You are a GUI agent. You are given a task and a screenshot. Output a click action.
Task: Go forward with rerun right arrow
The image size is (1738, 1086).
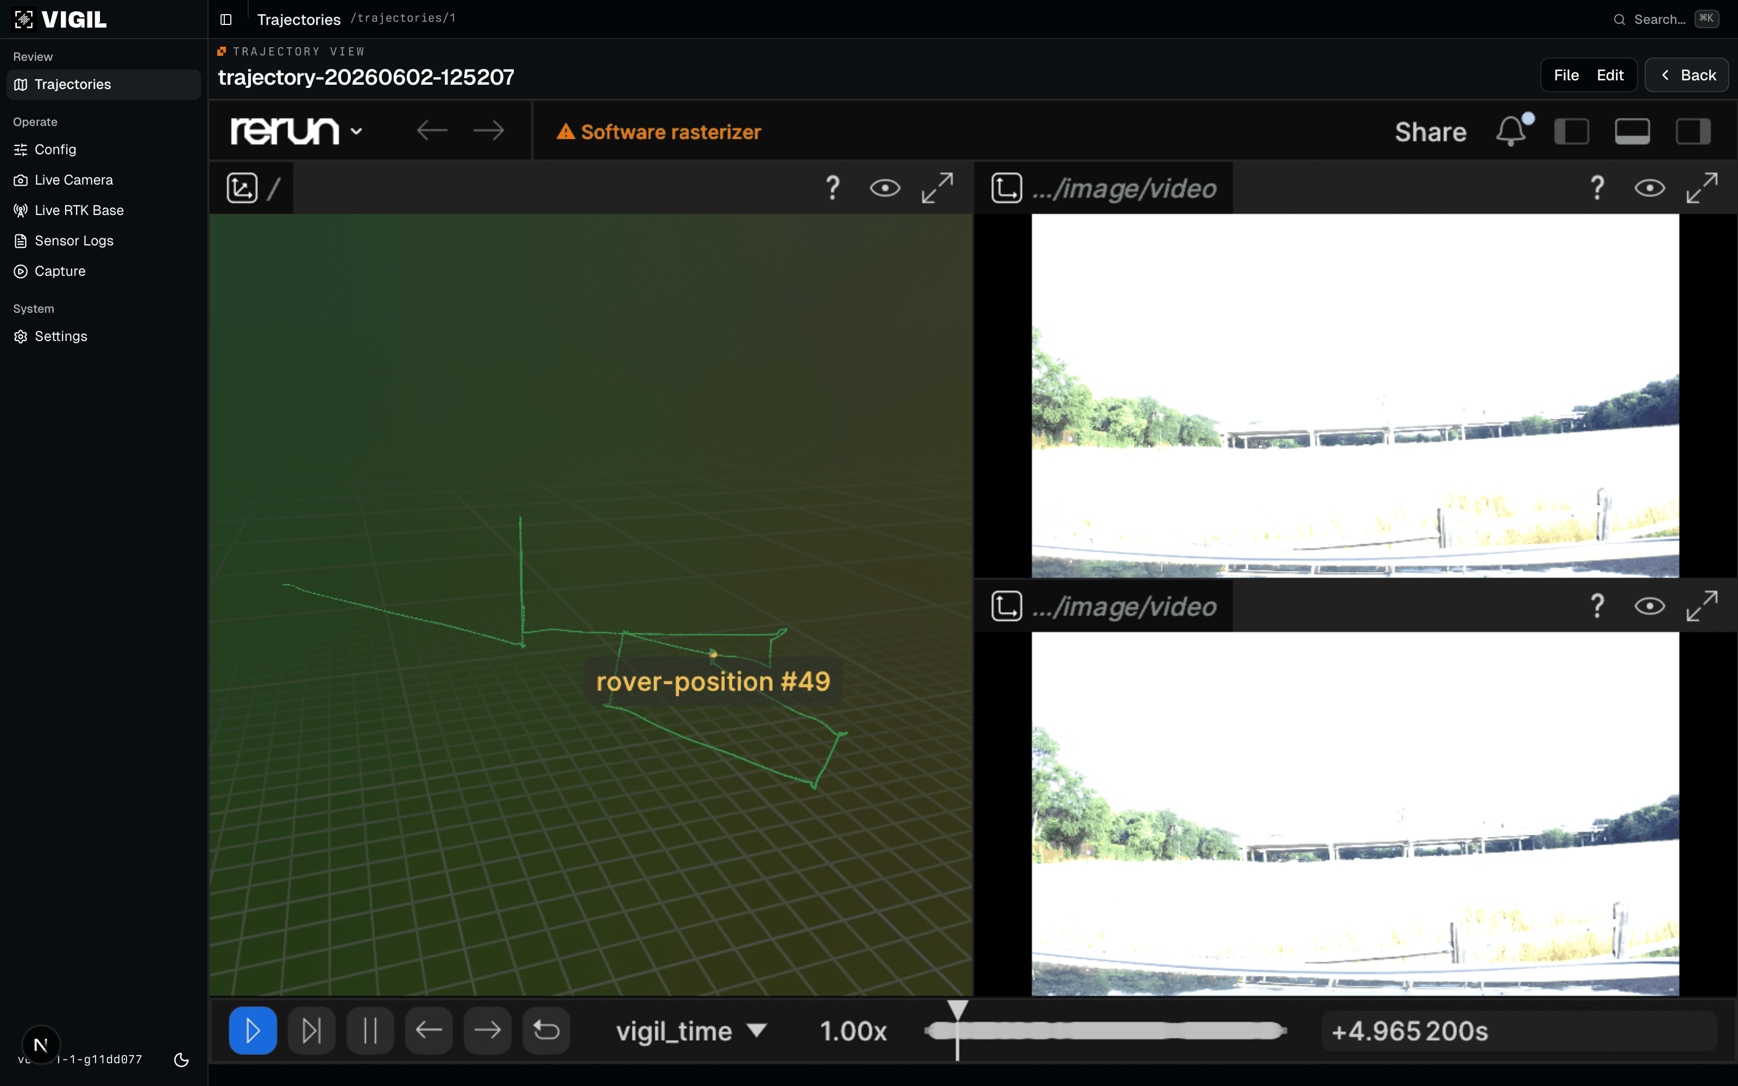[488, 131]
